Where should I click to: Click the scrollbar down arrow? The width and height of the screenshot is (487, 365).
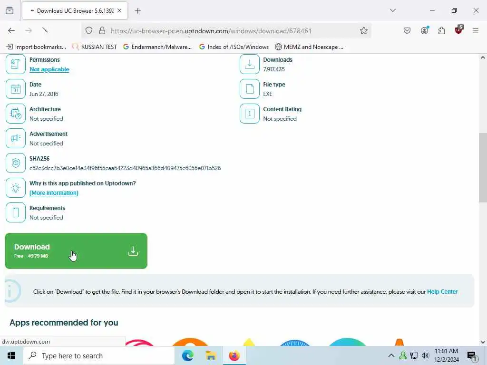(483, 342)
